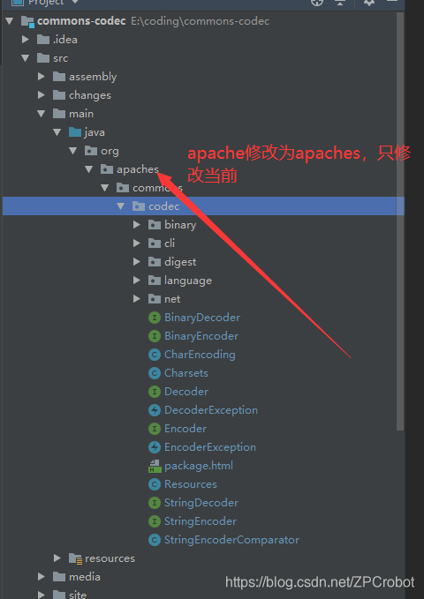
Task: Collapse the apaches package
Action: tap(89, 169)
